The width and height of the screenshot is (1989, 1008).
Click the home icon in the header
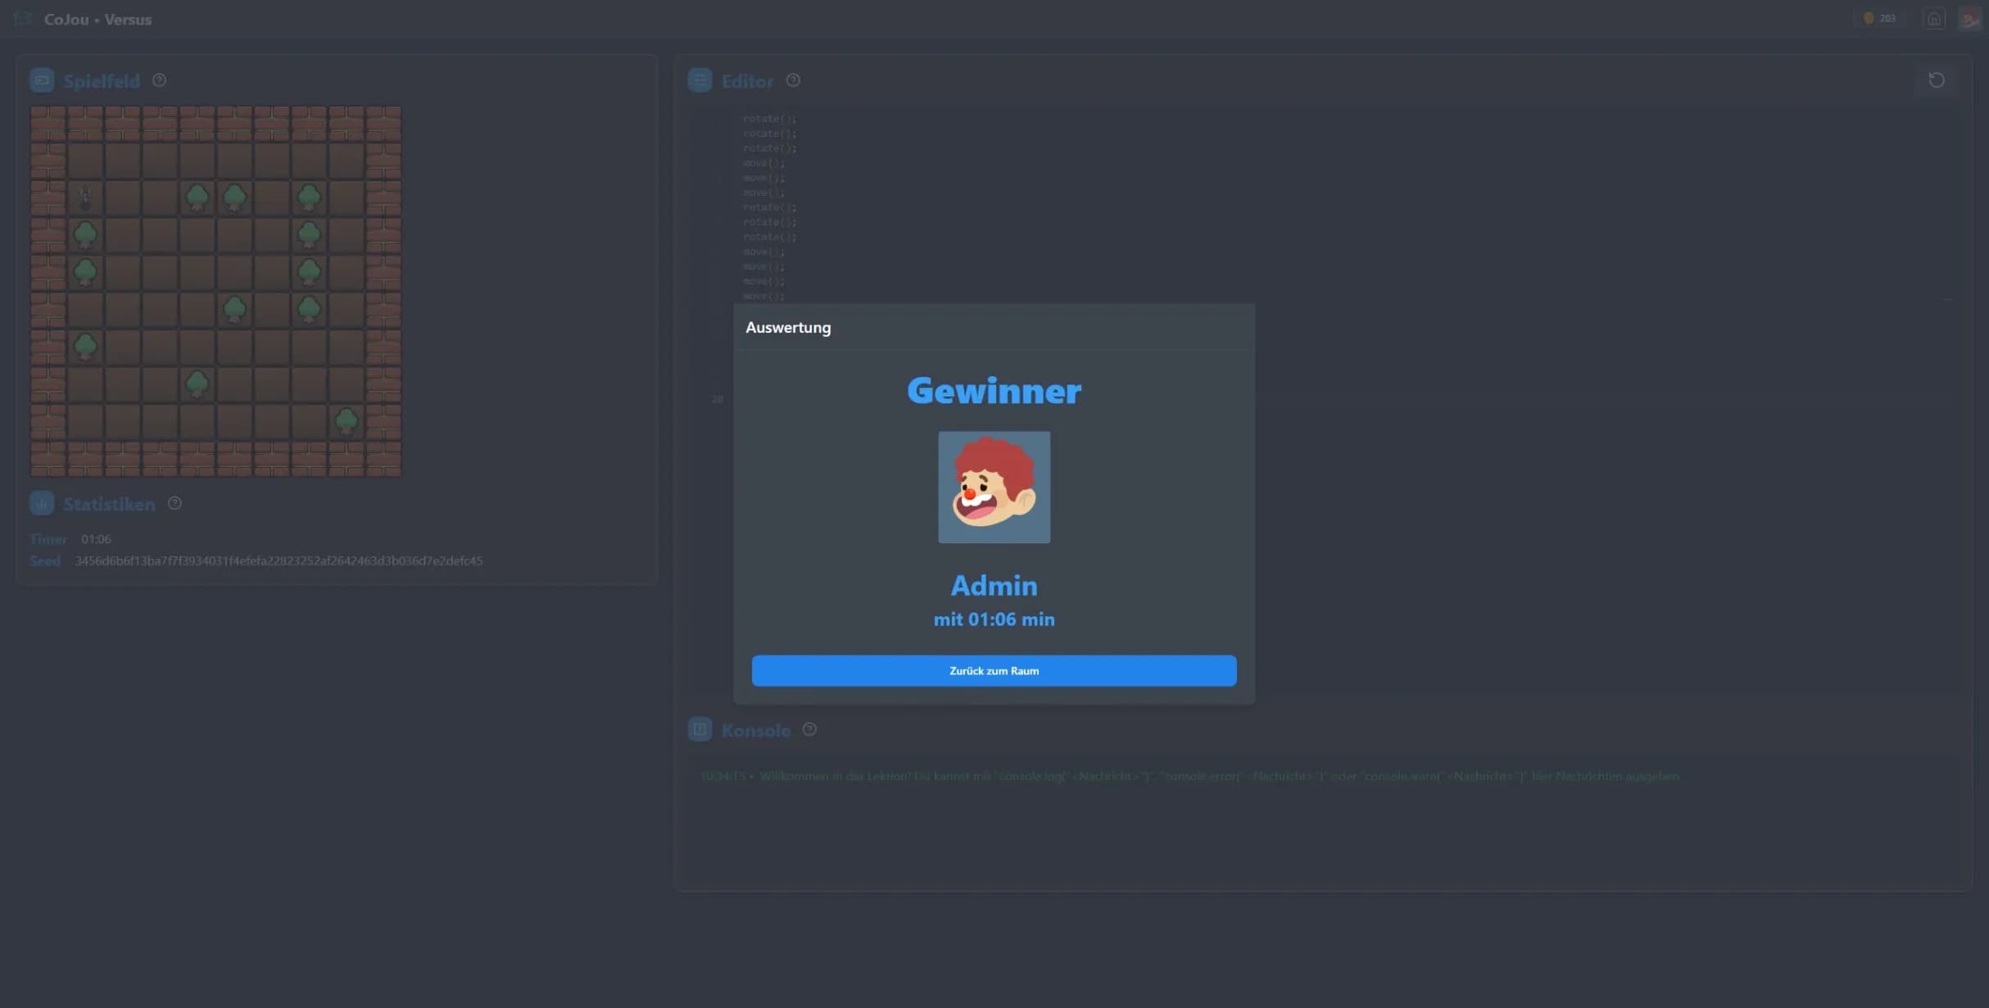(x=1934, y=18)
